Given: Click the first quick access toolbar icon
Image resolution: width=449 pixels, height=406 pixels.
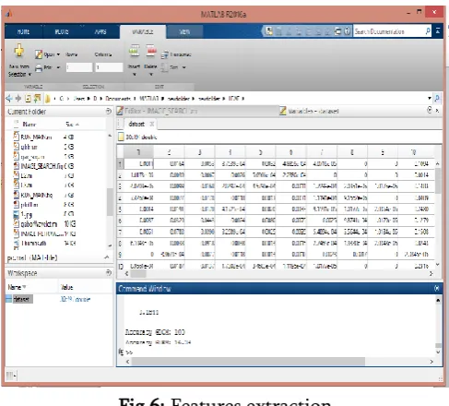Looking at the screenshot, I should tap(269, 31).
